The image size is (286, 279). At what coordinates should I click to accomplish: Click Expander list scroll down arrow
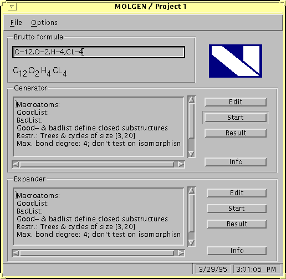pos(191,243)
